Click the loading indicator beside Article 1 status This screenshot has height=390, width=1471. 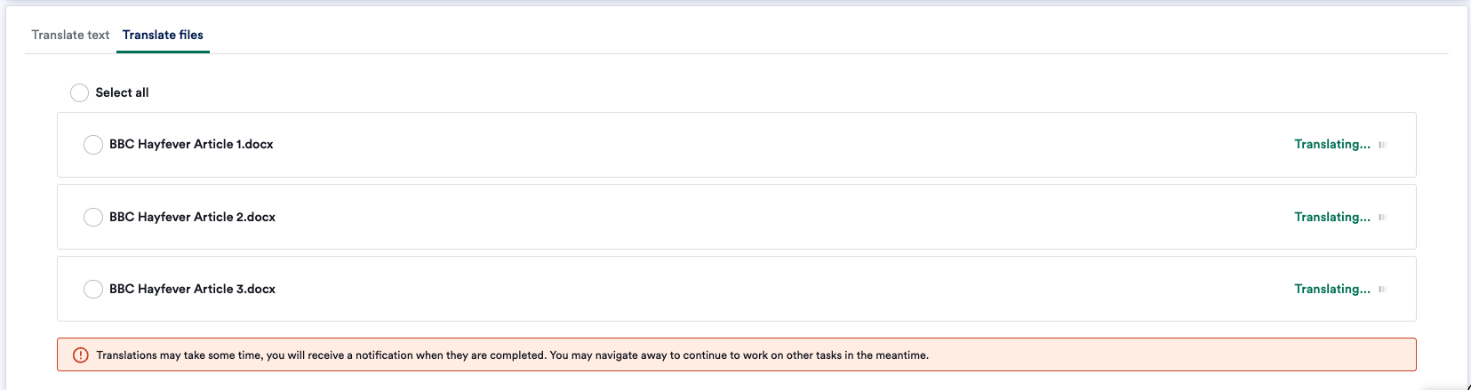click(x=1382, y=145)
